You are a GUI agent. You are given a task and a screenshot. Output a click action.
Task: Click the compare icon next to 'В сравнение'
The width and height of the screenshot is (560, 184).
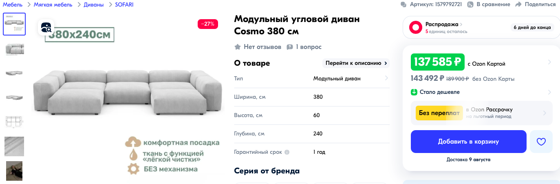pos(470,4)
